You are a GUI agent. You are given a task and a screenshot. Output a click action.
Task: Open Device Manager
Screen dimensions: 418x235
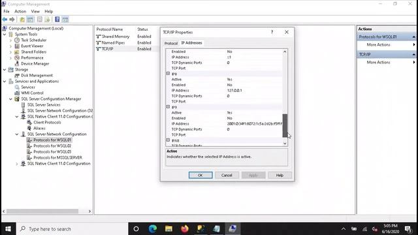point(35,63)
